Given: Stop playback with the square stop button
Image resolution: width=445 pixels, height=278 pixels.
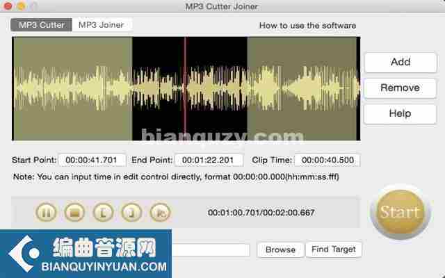Looking at the screenshot, I should (x=74, y=212).
